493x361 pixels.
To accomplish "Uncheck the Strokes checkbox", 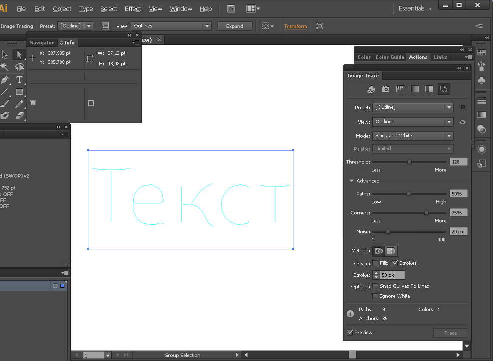I will click(395, 263).
